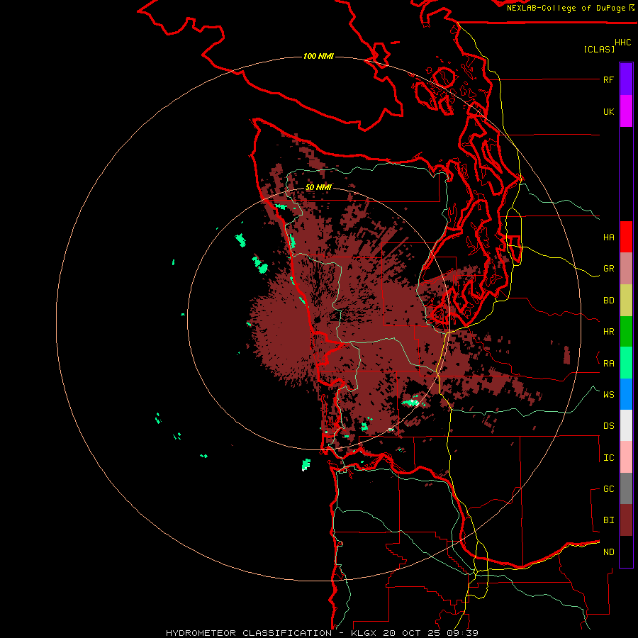The width and height of the screenshot is (638, 638).
Task: Click the bright green RA legend swatch
Action: click(626, 363)
